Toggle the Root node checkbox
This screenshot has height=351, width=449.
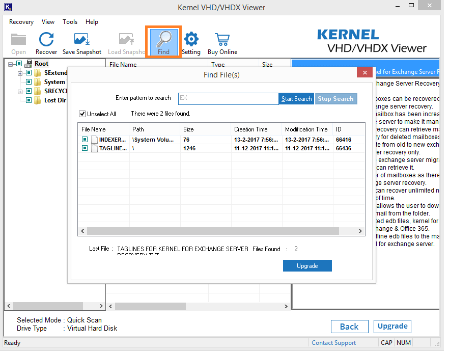[19, 63]
